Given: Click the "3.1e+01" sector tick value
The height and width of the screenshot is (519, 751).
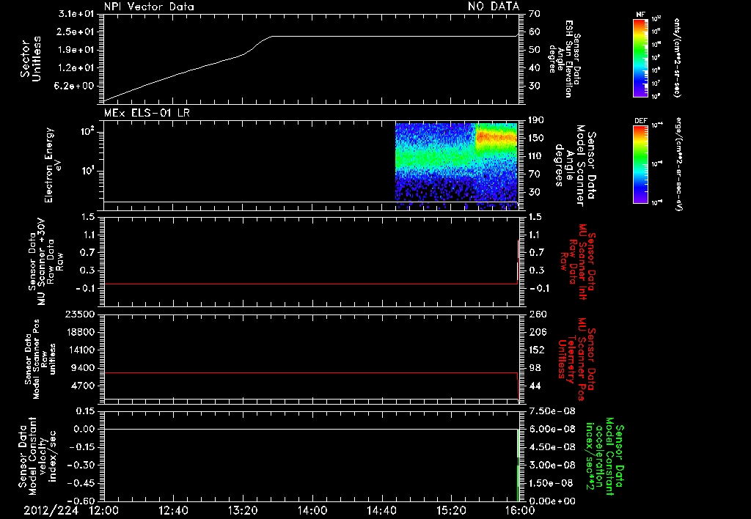Looking at the screenshot, I should [76, 14].
